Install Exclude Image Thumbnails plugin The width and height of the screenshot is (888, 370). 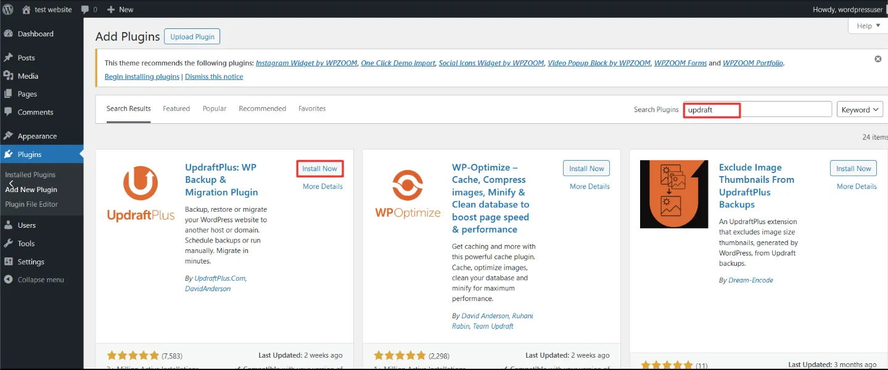[x=853, y=169]
